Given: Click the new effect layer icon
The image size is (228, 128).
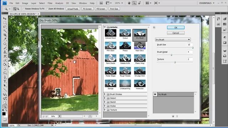Looking at the screenshot, I should [173, 116].
